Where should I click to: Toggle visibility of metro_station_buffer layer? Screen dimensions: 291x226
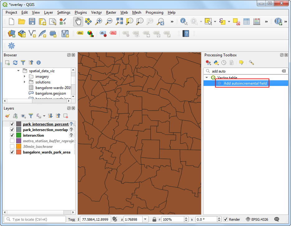coord(12,141)
